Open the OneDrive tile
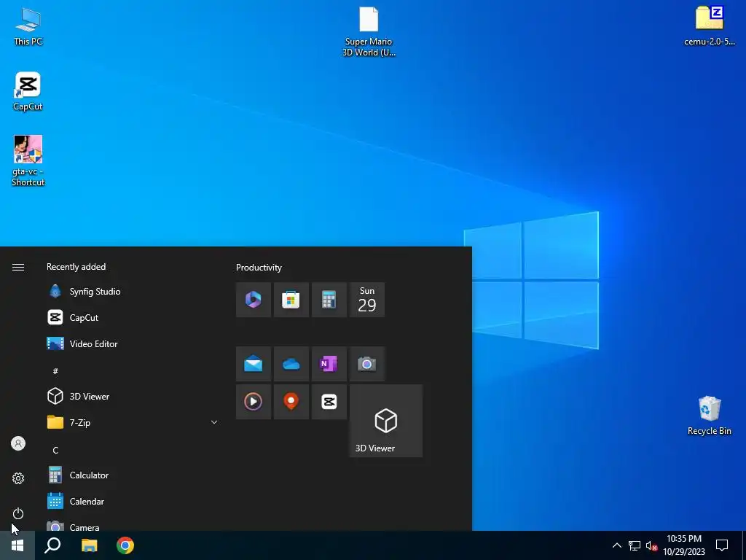This screenshot has height=560, width=746. (291, 365)
